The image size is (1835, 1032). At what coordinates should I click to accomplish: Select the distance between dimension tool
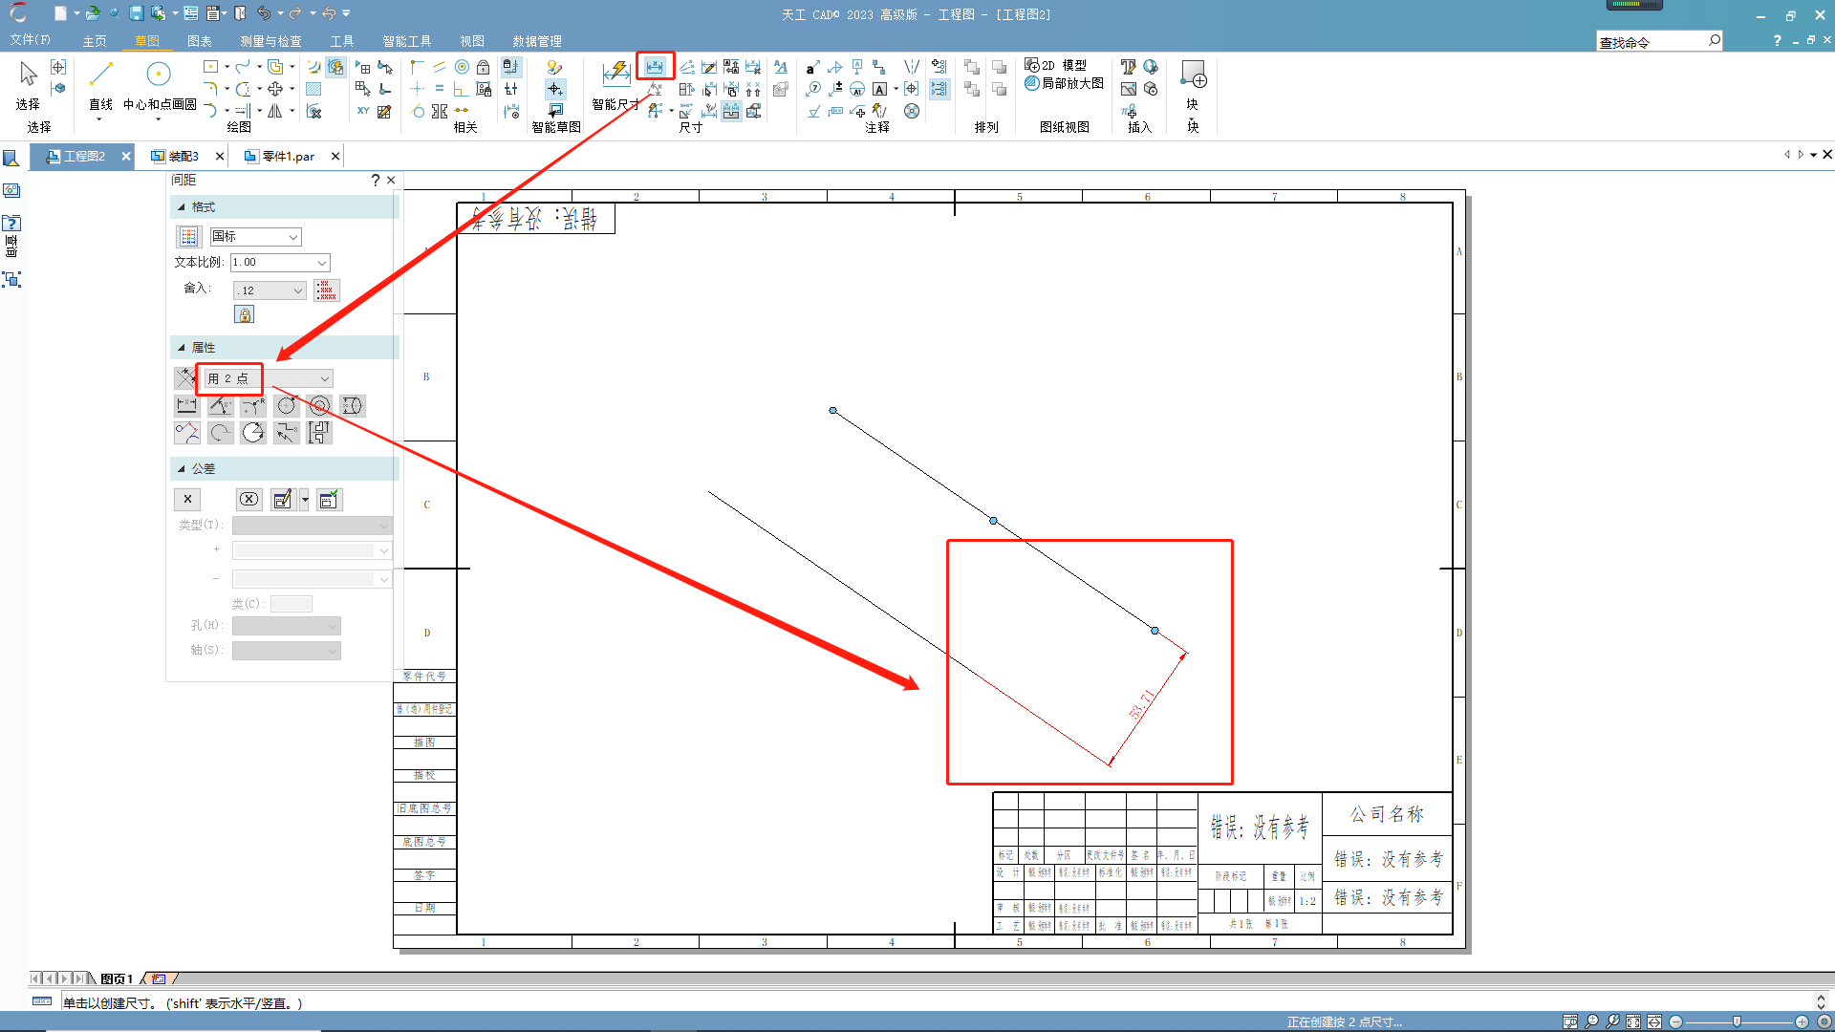pos(655,66)
